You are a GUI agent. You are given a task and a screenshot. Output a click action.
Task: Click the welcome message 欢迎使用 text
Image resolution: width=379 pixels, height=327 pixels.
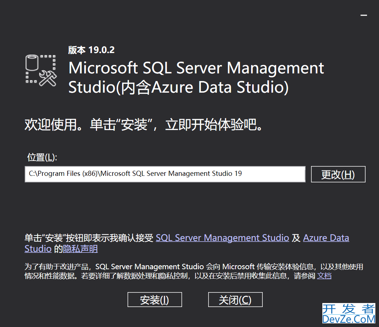point(144,125)
